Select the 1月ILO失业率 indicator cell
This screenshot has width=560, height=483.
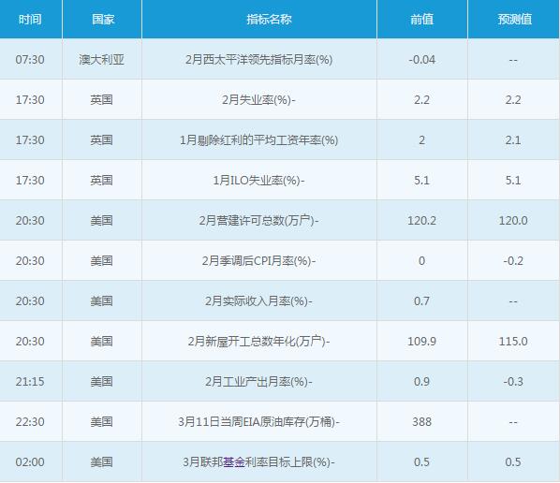tap(258, 181)
